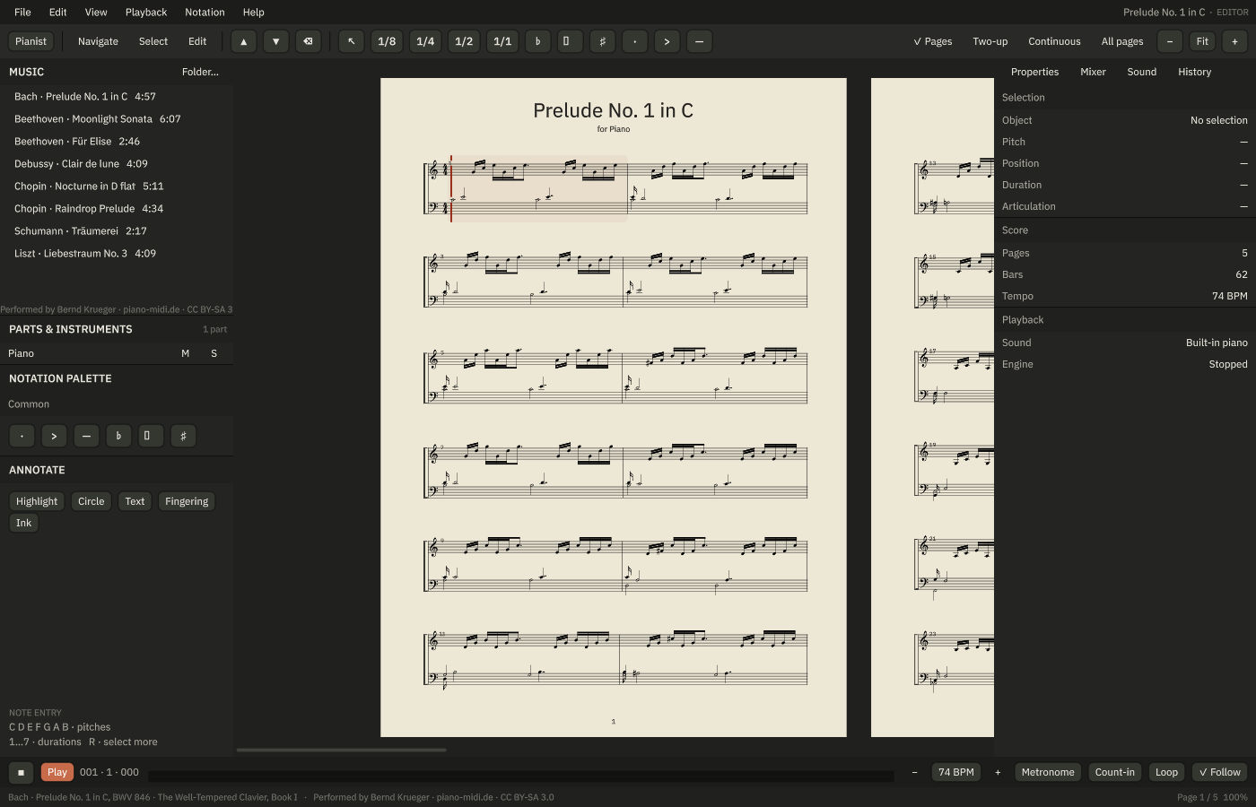Image resolution: width=1256 pixels, height=807 pixels.
Task: Add accent mark from top toolbar
Action: [667, 41]
